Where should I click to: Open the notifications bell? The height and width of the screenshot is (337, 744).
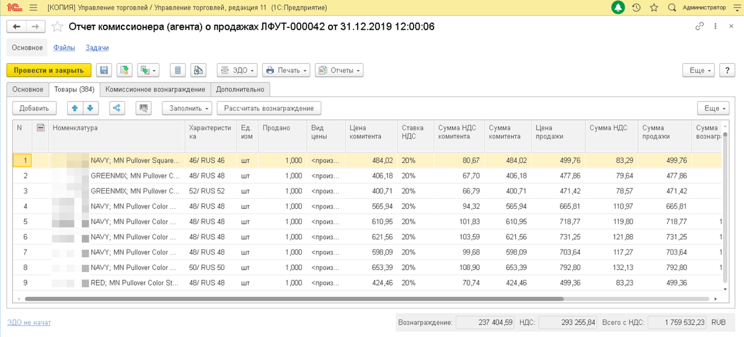pyautogui.click(x=618, y=7)
